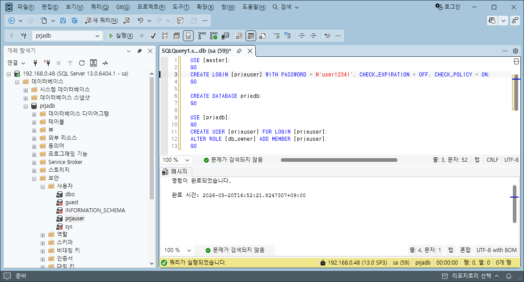Collapse the 사용자 folder node
The width and height of the screenshot is (524, 282).
pyautogui.click(x=43, y=187)
